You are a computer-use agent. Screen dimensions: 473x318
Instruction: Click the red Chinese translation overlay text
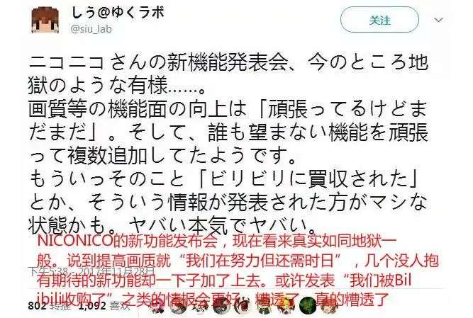[x=238, y=271]
